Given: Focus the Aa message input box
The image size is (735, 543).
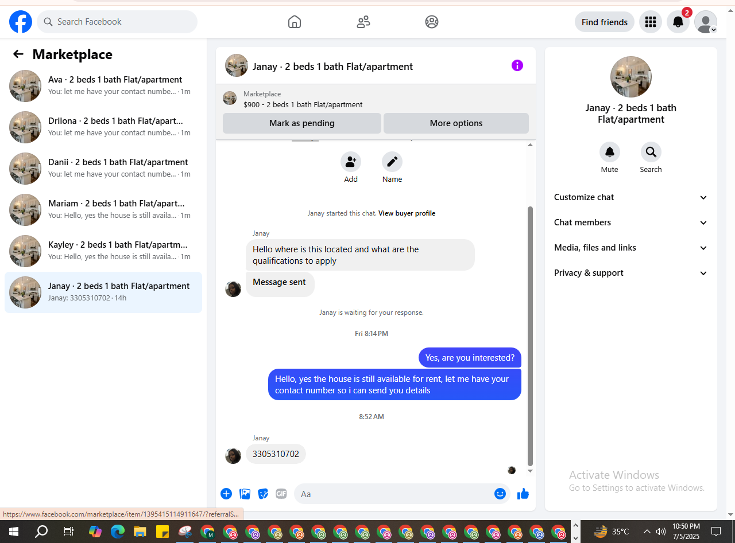Looking at the screenshot, I should [394, 494].
